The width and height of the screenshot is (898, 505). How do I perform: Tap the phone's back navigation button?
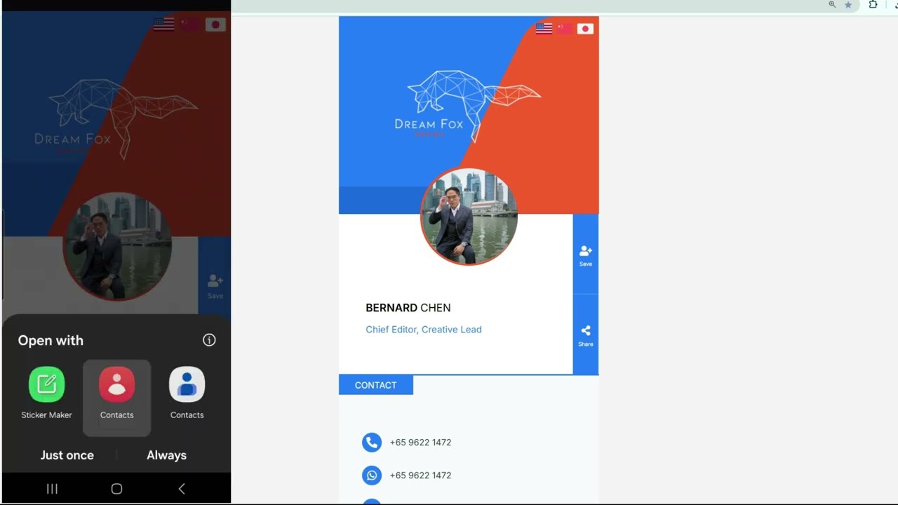click(x=182, y=489)
